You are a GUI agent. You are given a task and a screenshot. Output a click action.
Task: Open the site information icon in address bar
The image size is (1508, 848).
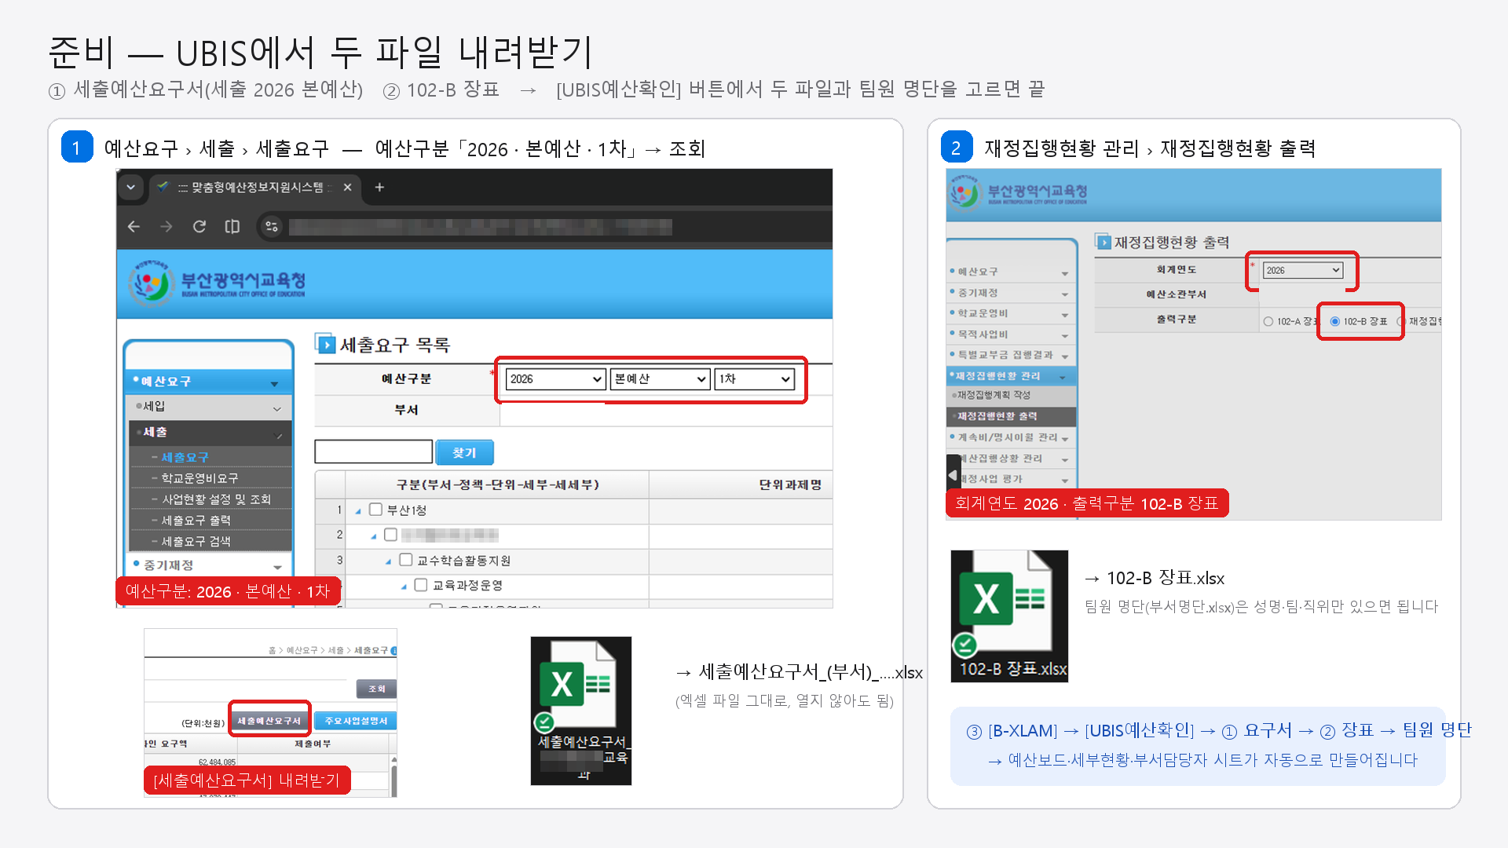click(x=272, y=227)
